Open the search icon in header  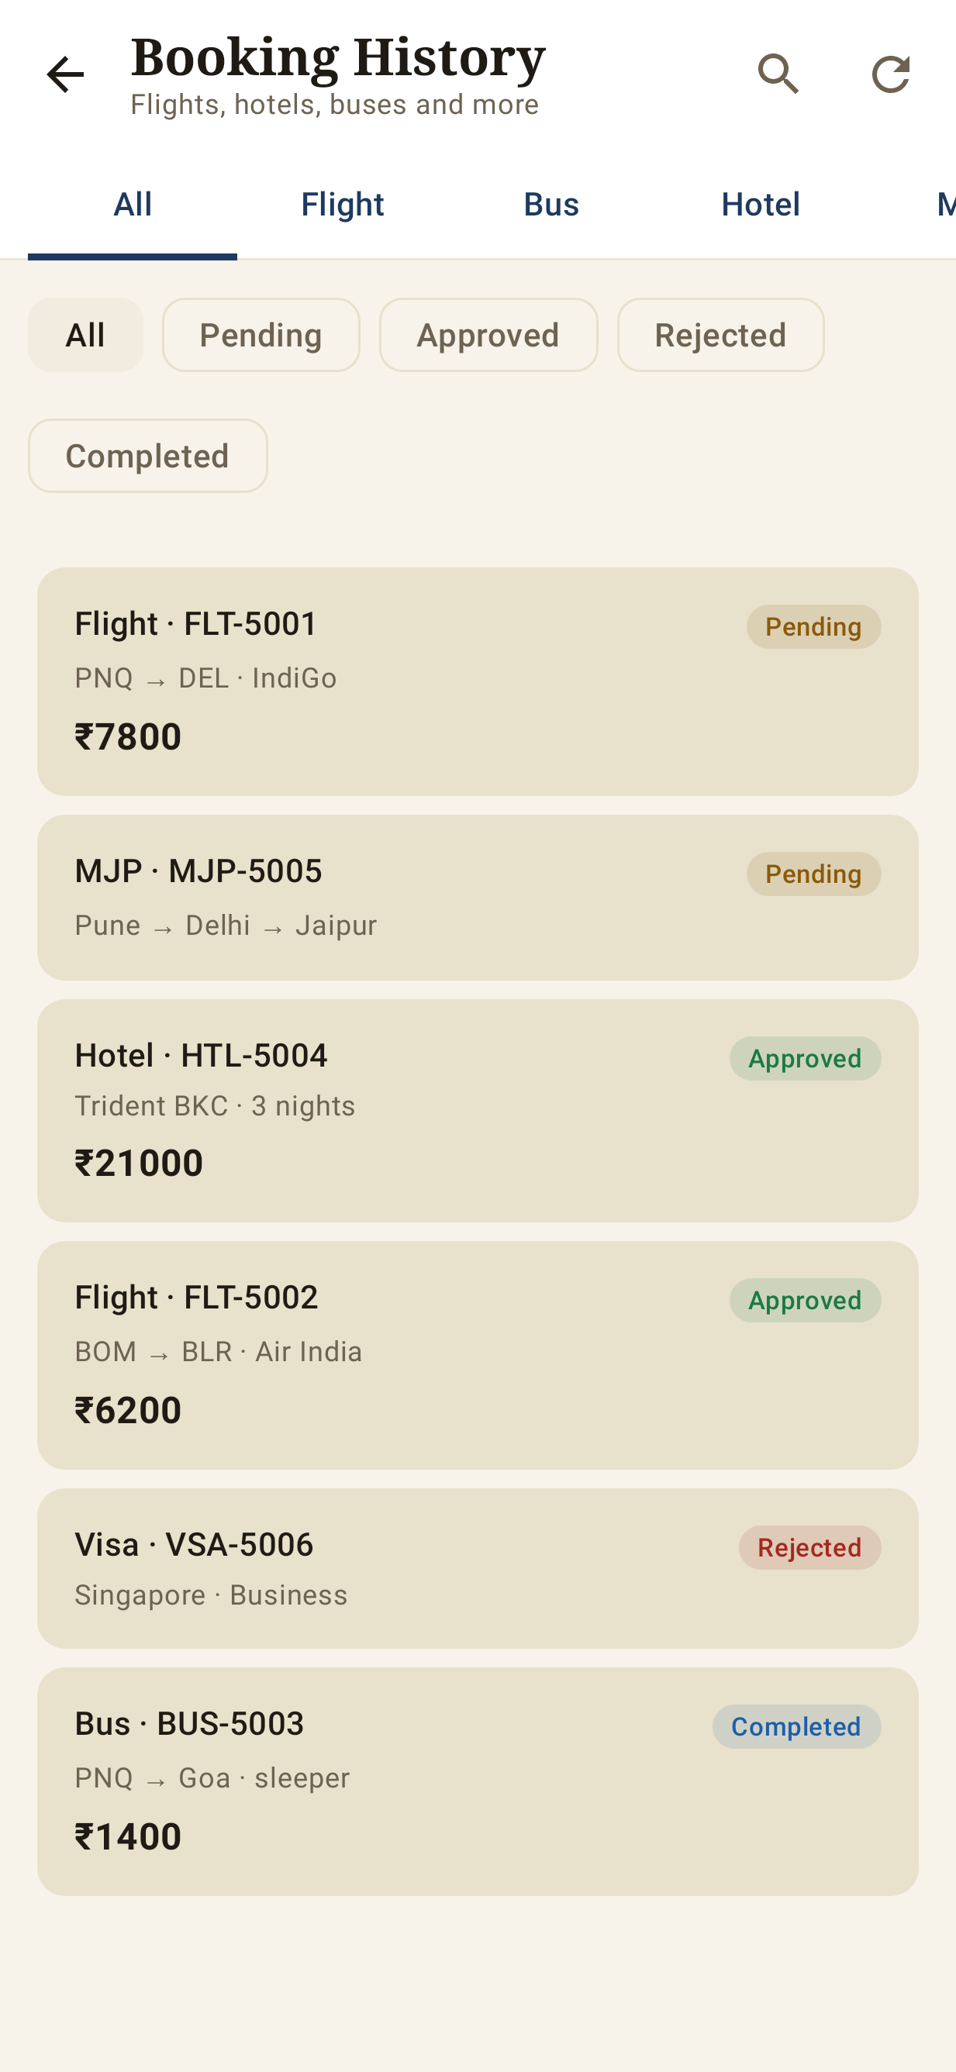point(778,75)
